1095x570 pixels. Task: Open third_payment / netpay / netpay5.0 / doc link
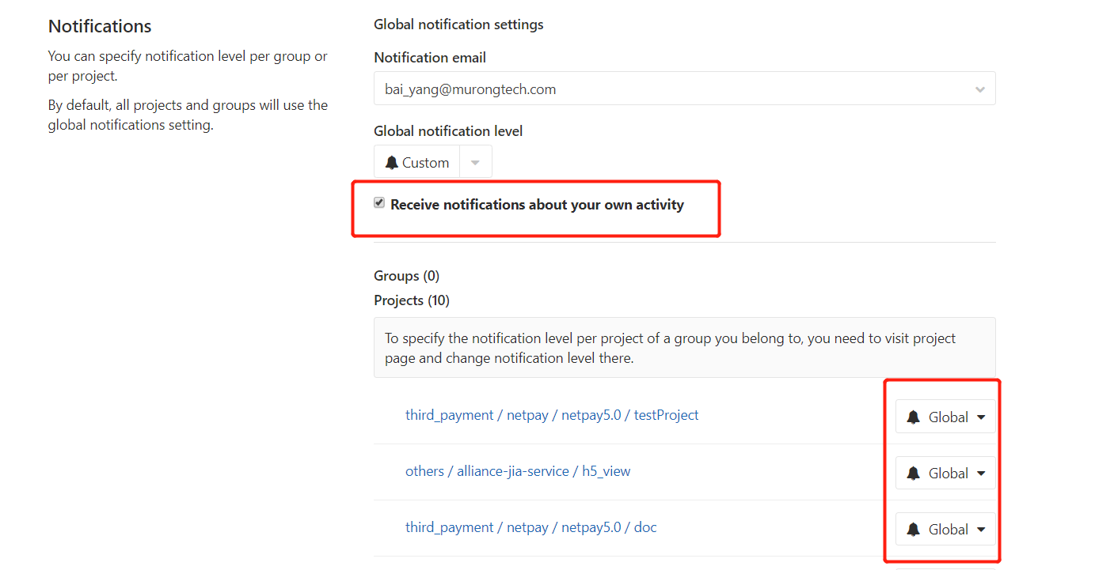point(531,527)
